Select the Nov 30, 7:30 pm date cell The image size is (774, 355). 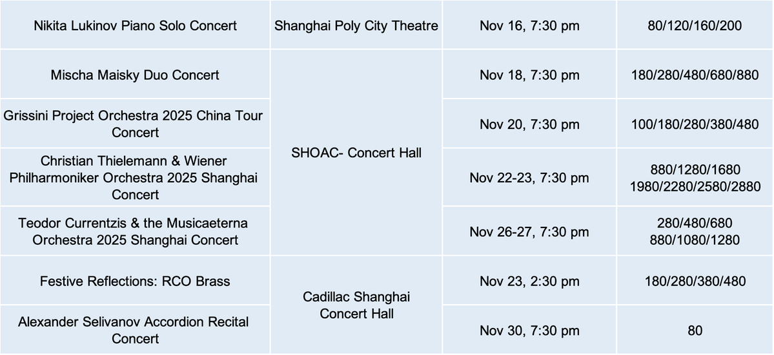[529, 331]
